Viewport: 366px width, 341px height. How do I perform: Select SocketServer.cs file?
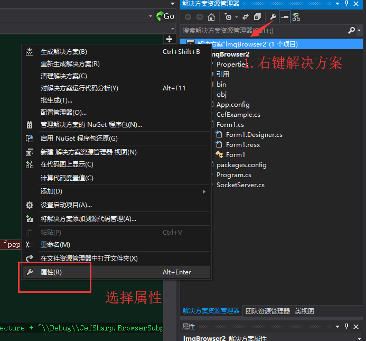click(x=240, y=185)
